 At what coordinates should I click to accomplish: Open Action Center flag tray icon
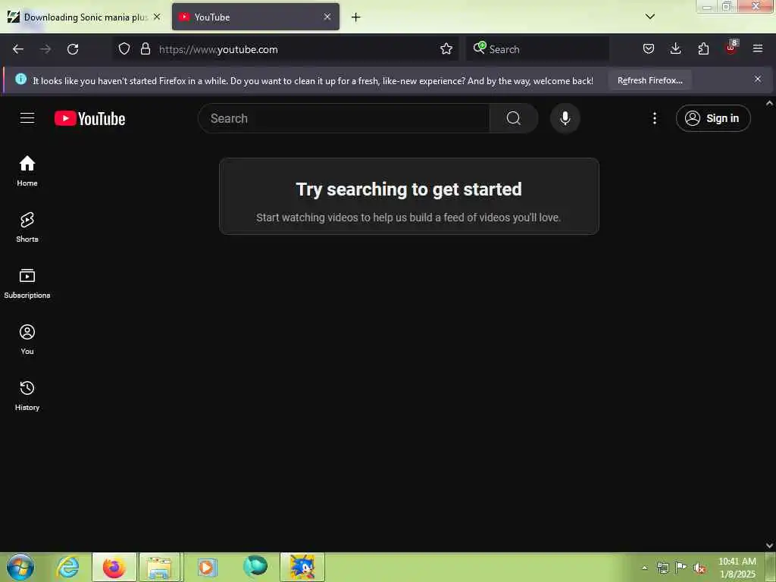681,567
